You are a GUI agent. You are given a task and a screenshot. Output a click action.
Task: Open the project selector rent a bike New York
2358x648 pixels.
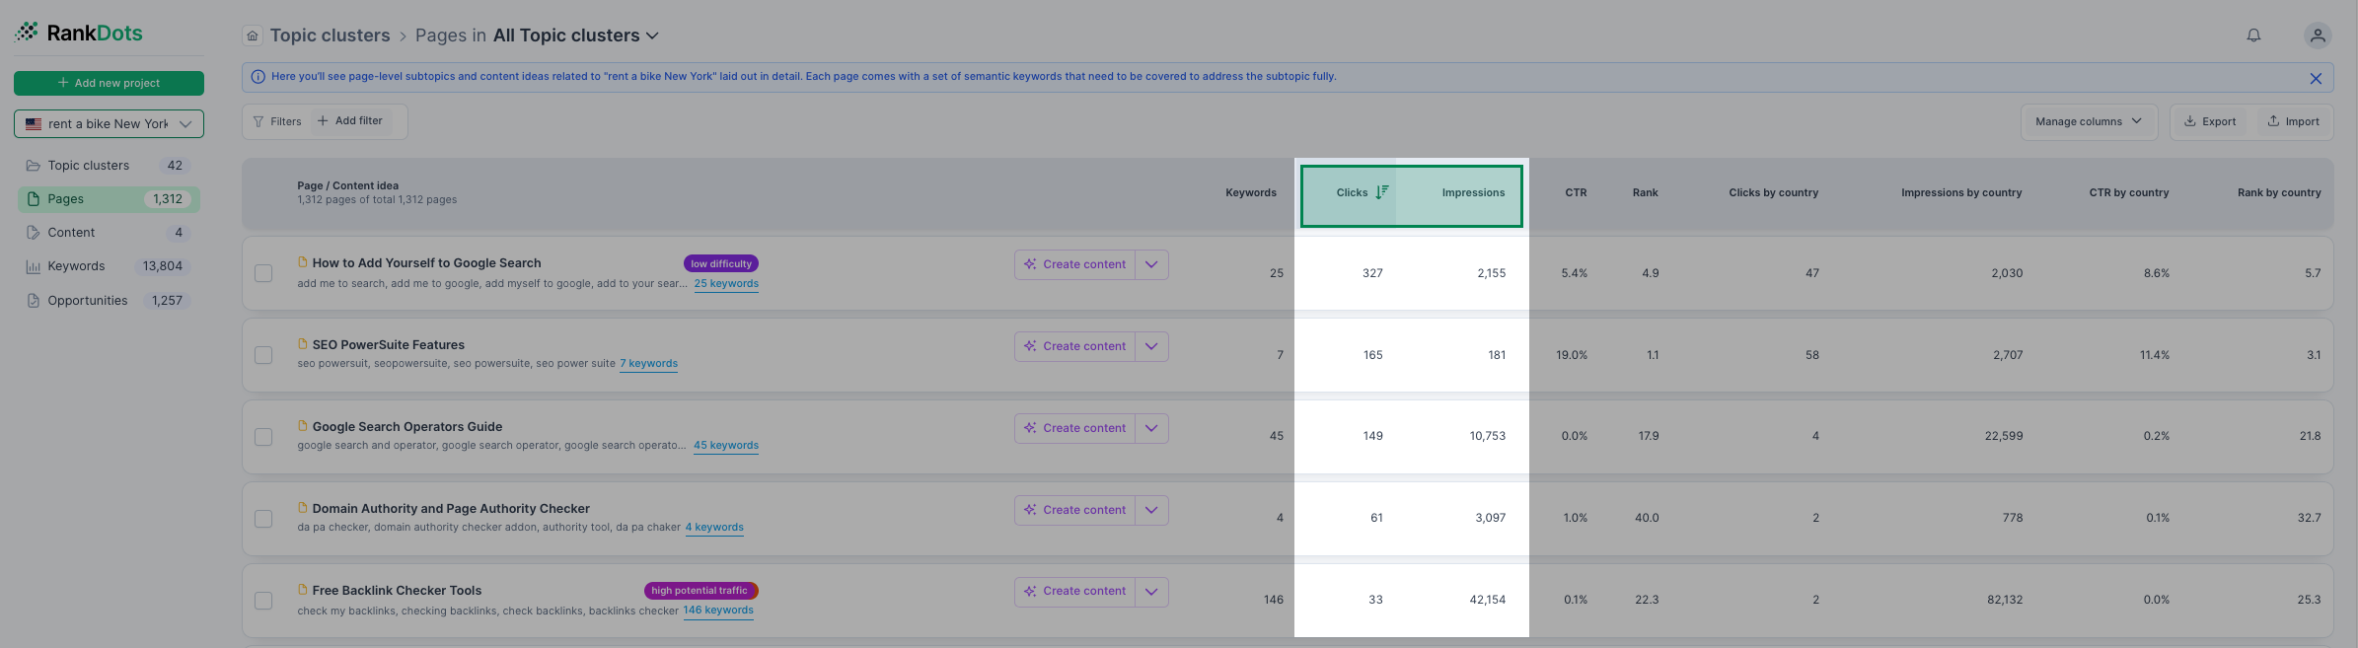pyautogui.click(x=109, y=124)
